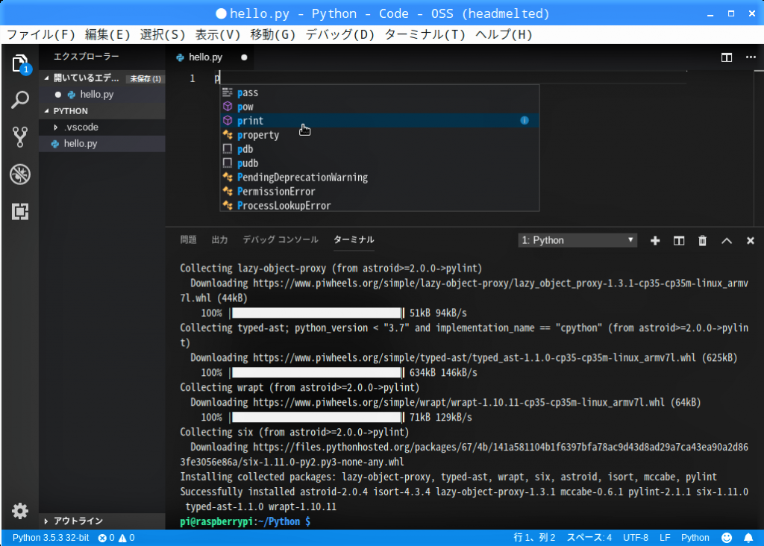Open the Source Control view icon
This screenshot has width=764, height=546.
(20, 137)
